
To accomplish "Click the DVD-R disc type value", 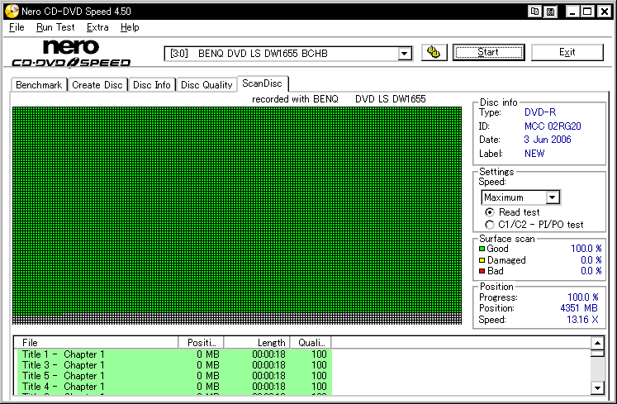I will point(540,112).
